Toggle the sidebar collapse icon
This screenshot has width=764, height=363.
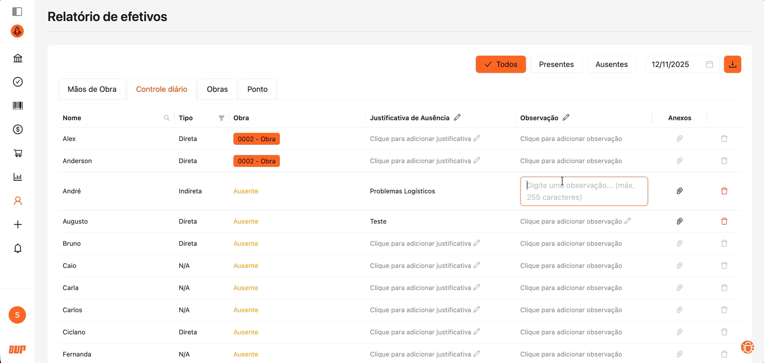pyautogui.click(x=17, y=11)
